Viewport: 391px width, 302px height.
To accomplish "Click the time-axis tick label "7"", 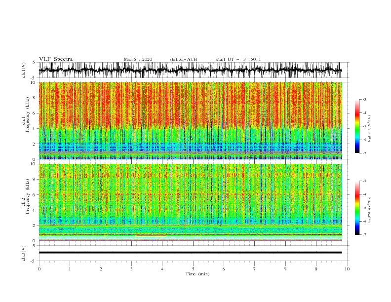I will point(255,269).
